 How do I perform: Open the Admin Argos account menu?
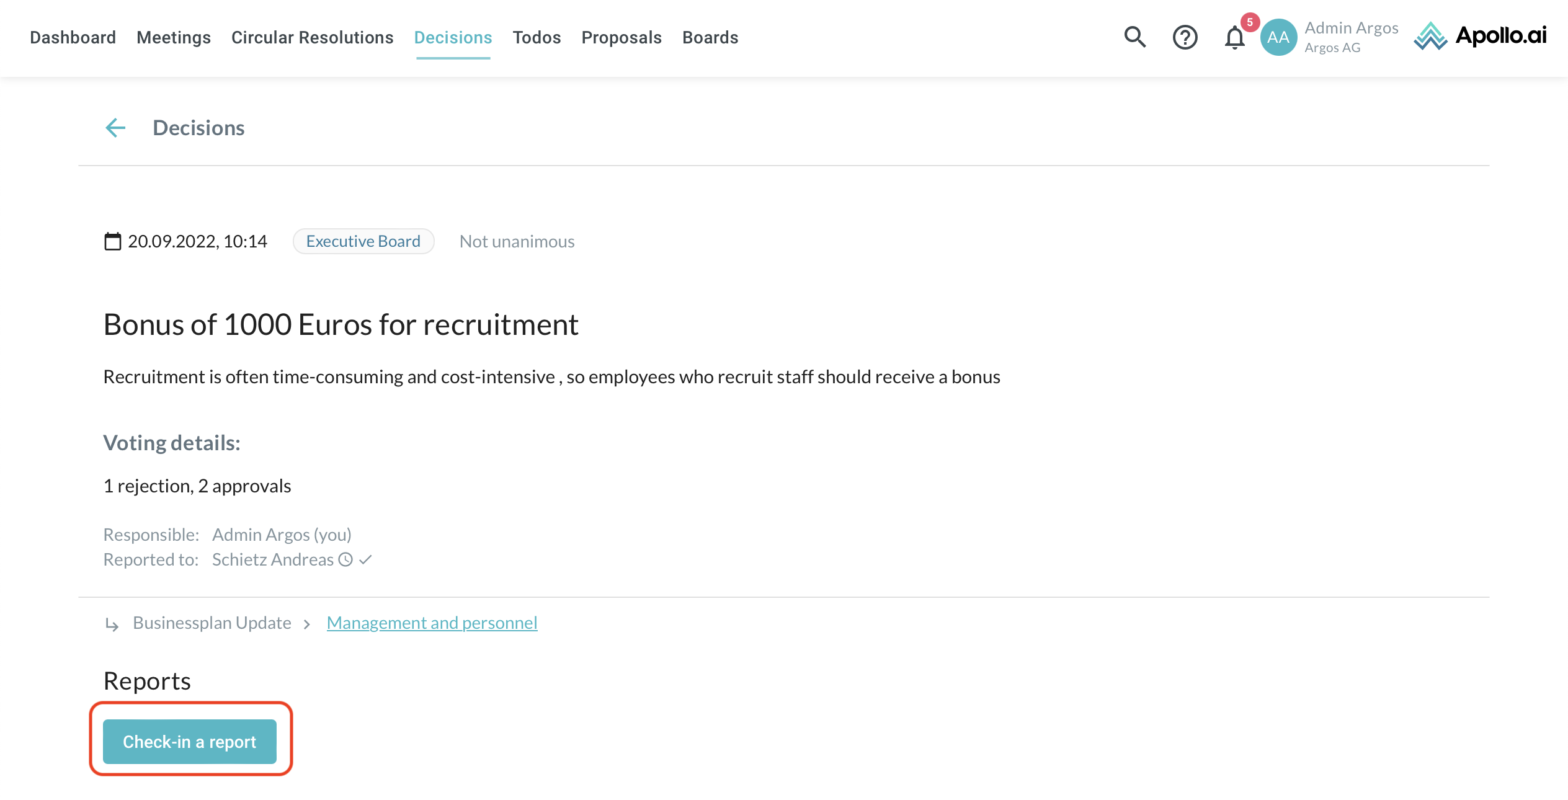[x=1351, y=37]
